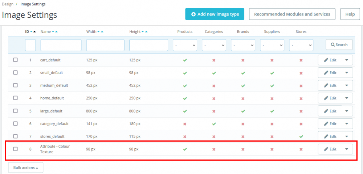The image size is (363, 174).
Task: Toggle cart_default Products check mark
Action: pyautogui.click(x=185, y=60)
